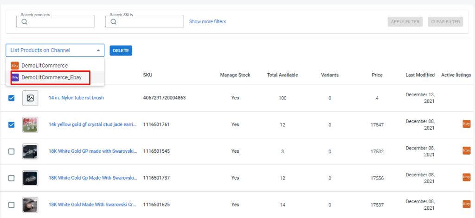Choose DemoLitCommerce channel option
The height and width of the screenshot is (218, 475).
[x=45, y=66]
